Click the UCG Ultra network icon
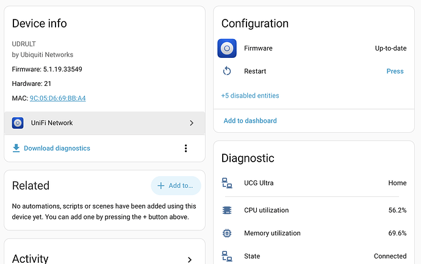The image size is (421, 264). tap(227, 183)
